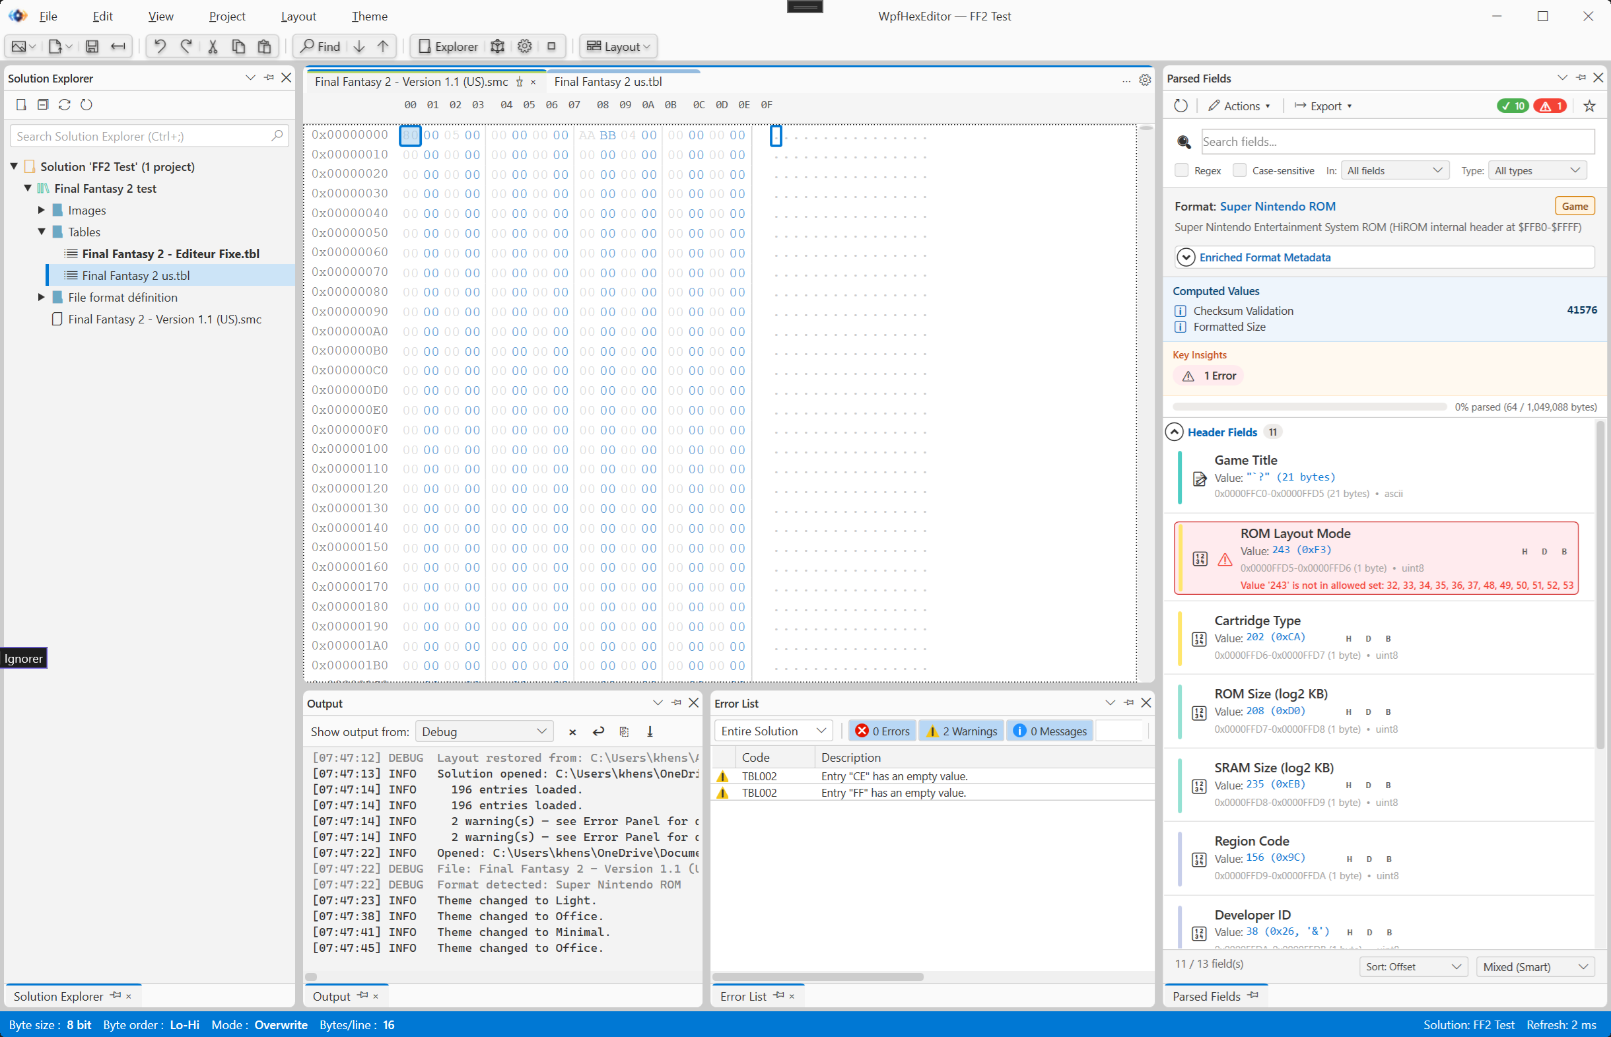This screenshot has width=1611, height=1037.
Task: Open the Edit menu
Action: [x=102, y=16]
